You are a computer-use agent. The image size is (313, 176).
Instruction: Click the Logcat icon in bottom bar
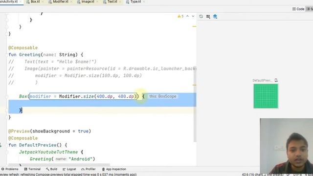click(64, 169)
